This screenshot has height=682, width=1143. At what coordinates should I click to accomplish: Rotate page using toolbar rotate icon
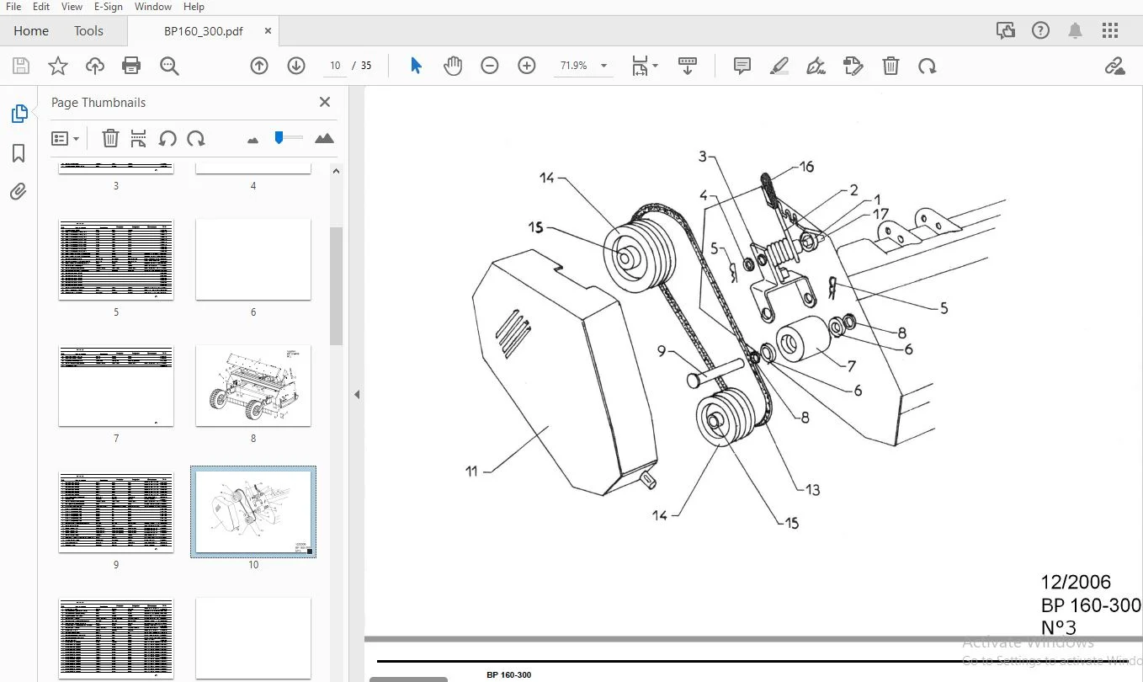click(928, 66)
